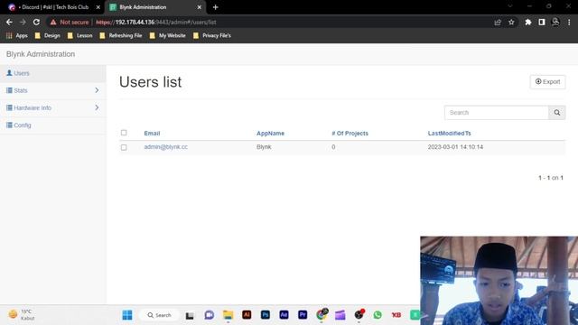Open Task View from the taskbar
Viewport: 578px width, 325px height.
point(190,315)
